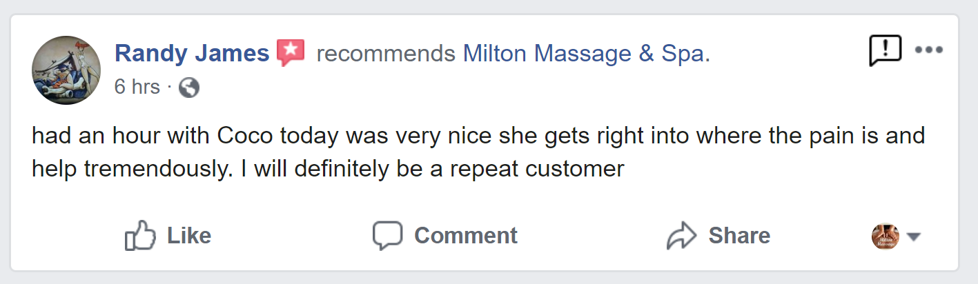978x284 pixels.
Task: Click the globe public audience icon
Action: (188, 88)
